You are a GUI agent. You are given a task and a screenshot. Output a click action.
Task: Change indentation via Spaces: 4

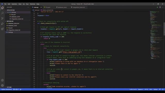tap(141, 89)
